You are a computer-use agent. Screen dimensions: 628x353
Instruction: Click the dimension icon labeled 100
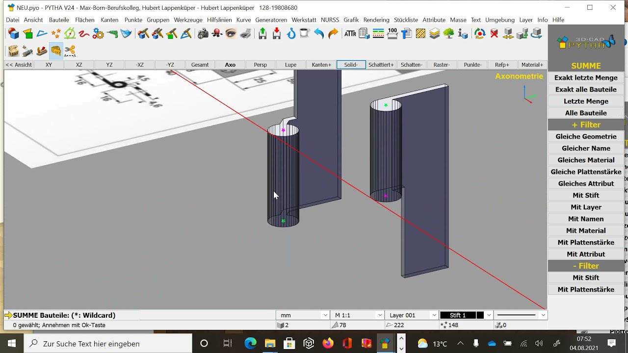click(392, 34)
